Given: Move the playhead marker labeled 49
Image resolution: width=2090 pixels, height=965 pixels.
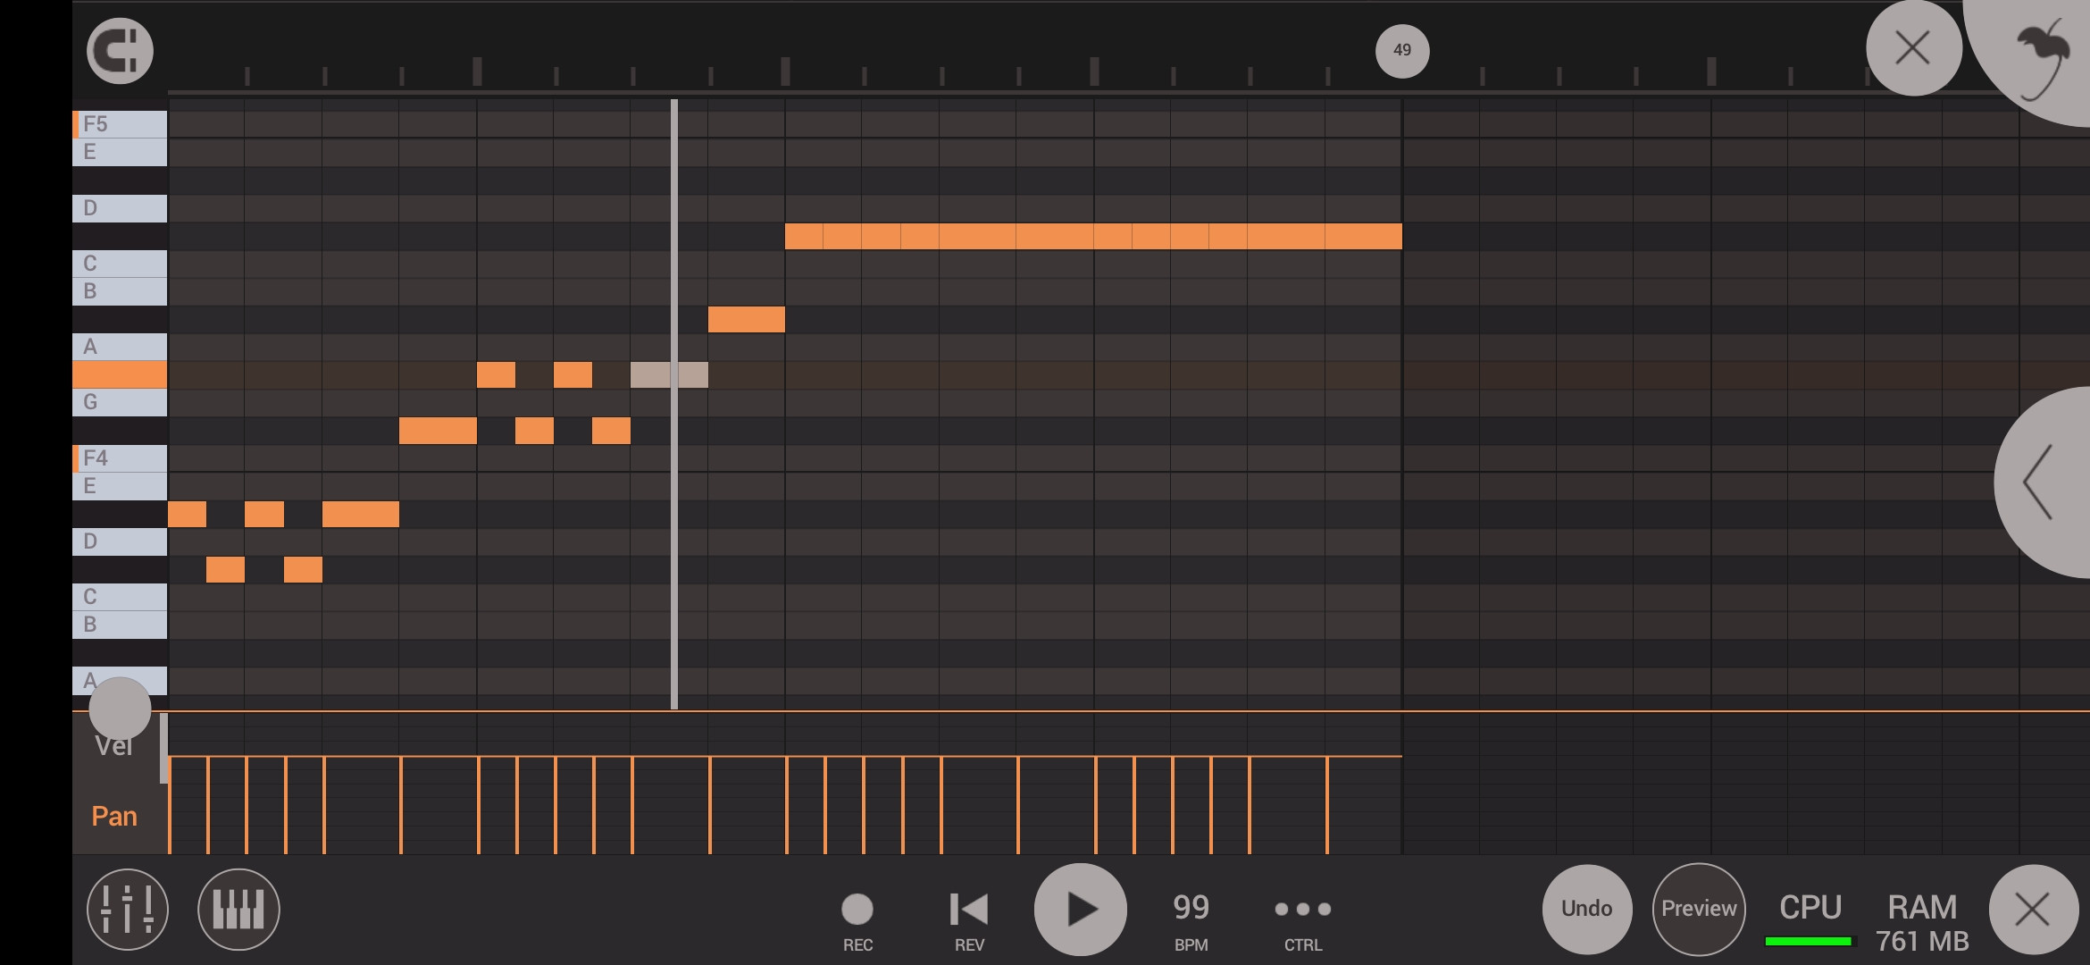Looking at the screenshot, I should click(1401, 50).
